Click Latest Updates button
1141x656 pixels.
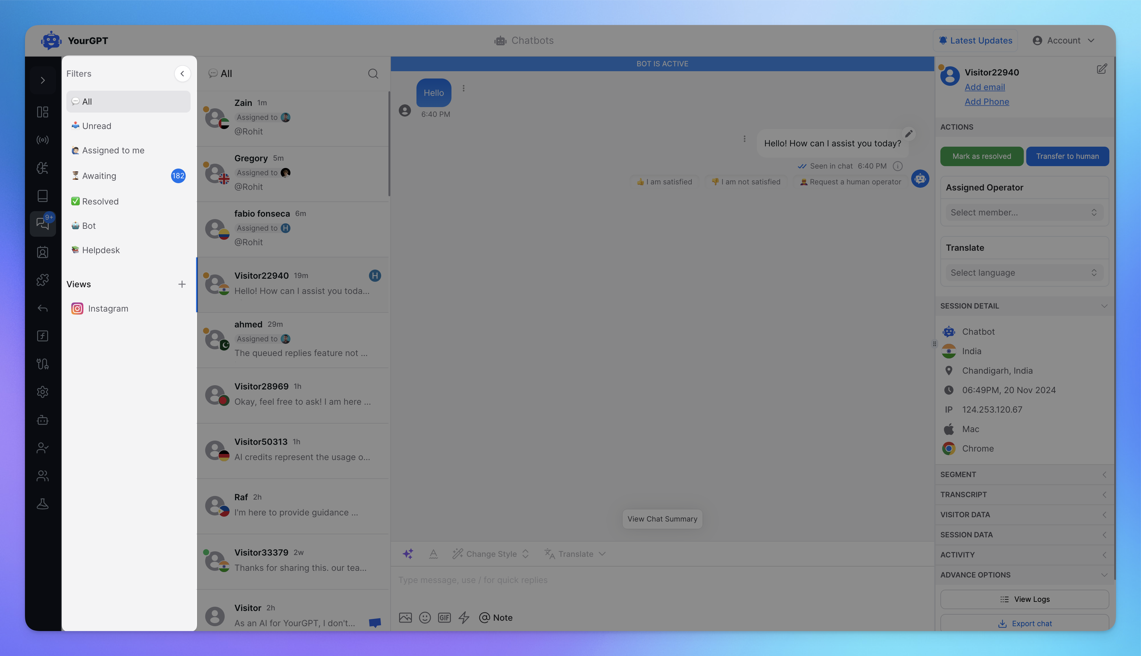[976, 40]
